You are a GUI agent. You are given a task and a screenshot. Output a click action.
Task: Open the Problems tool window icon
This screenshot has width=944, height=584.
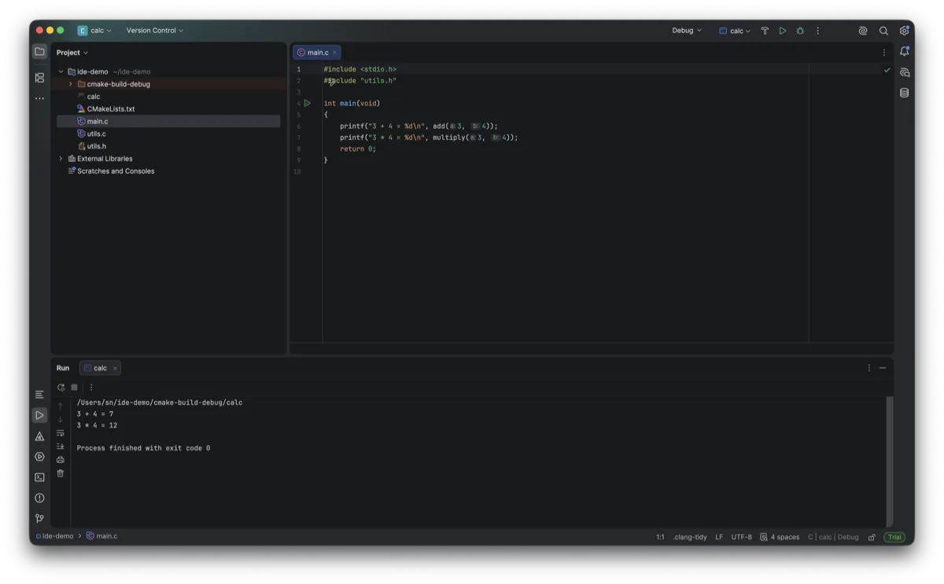39,498
